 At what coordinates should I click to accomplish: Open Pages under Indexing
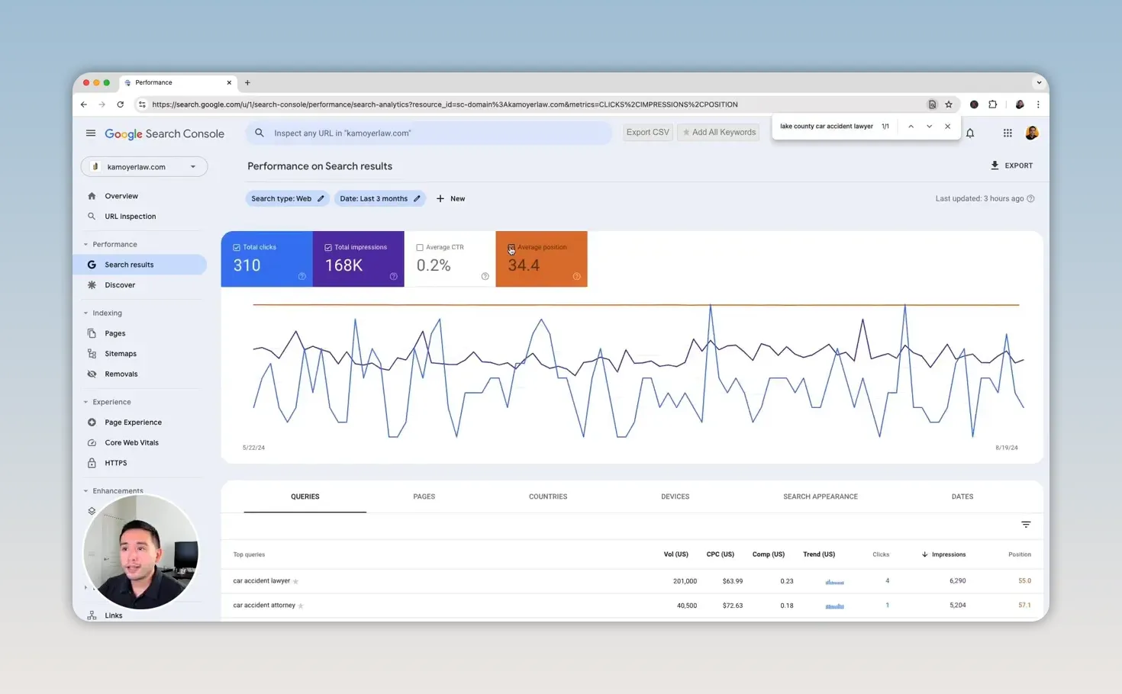(114, 333)
